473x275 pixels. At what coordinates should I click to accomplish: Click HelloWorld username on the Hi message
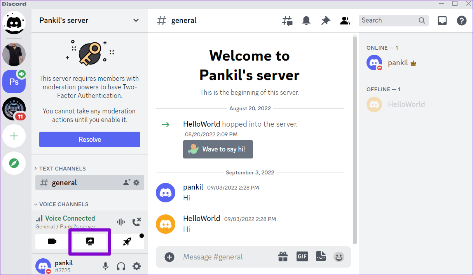(x=202, y=218)
